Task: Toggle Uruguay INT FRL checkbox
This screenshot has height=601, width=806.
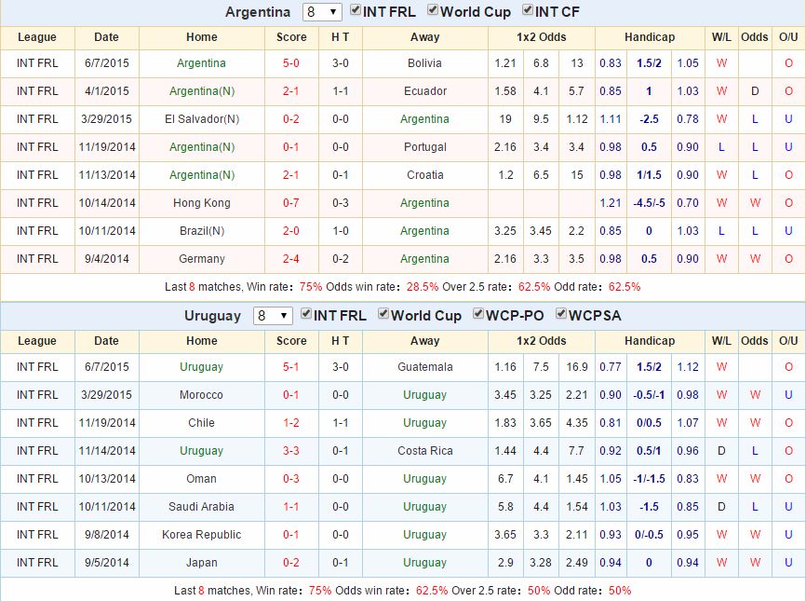Action: (306, 314)
